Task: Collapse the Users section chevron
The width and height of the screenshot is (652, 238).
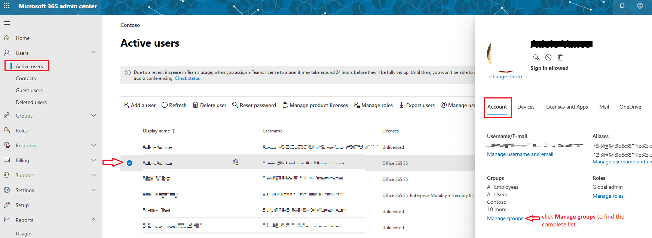Action: pos(94,52)
